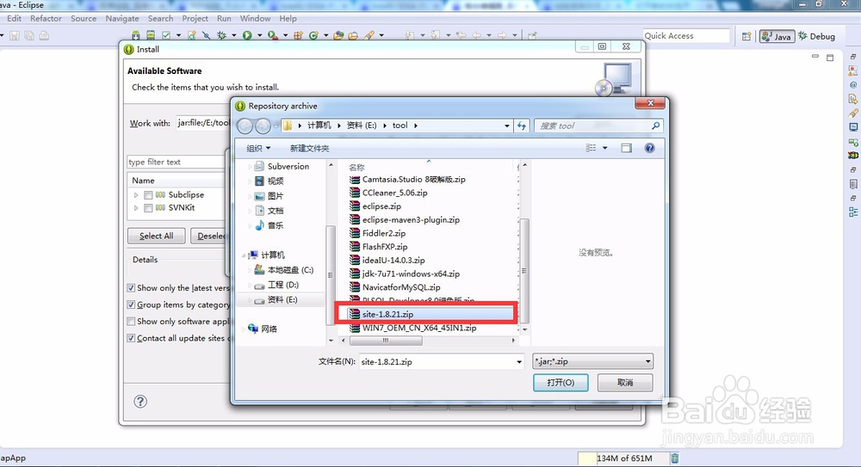Expand the Subclipse tree node
This screenshot has width=861, height=467.
[136, 195]
